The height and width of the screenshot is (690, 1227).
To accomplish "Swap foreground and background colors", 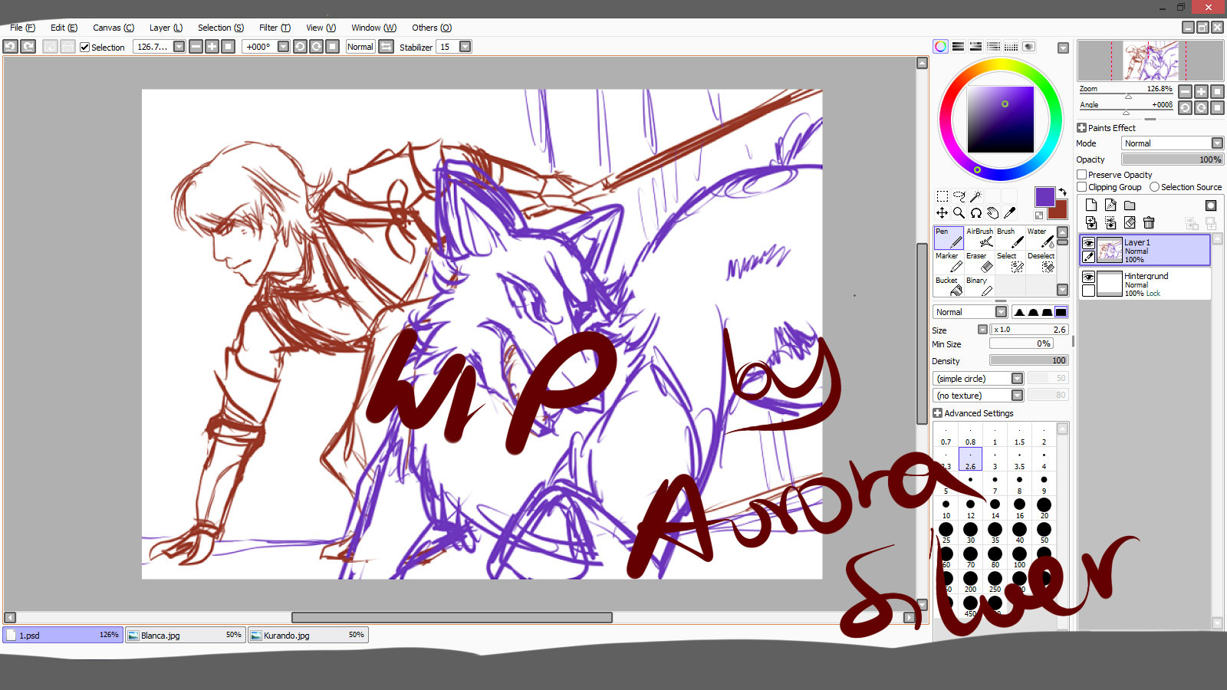I will pyautogui.click(x=1063, y=192).
